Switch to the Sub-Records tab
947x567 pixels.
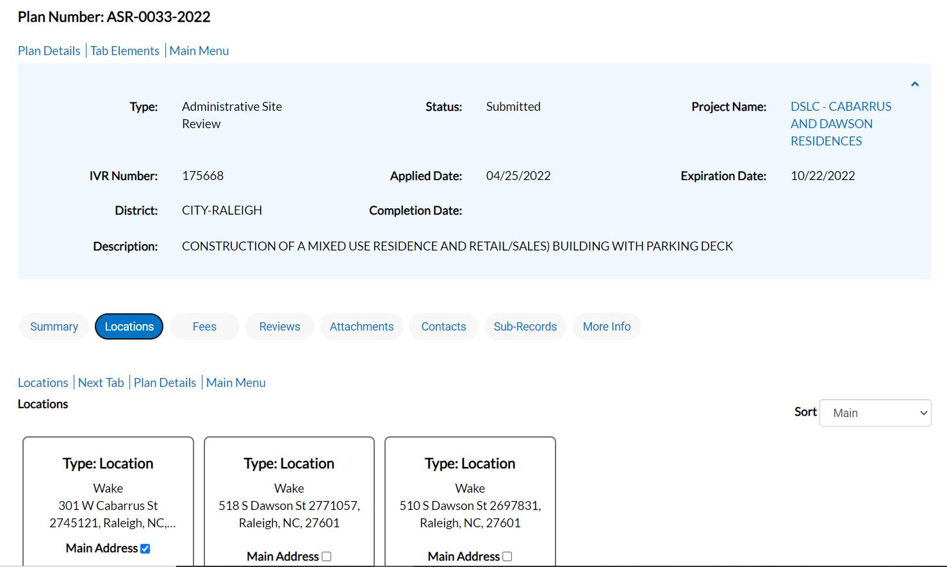tap(525, 327)
